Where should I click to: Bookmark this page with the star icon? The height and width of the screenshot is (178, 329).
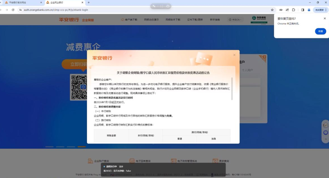tap(272, 10)
